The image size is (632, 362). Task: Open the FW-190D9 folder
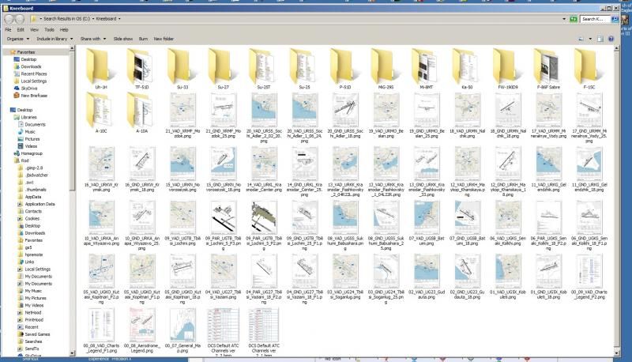pyautogui.click(x=508, y=67)
